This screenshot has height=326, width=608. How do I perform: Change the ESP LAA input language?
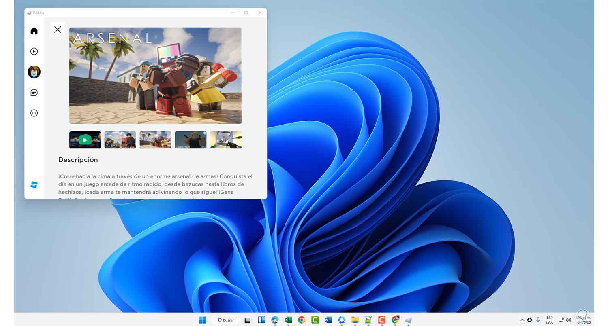(x=550, y=320)
